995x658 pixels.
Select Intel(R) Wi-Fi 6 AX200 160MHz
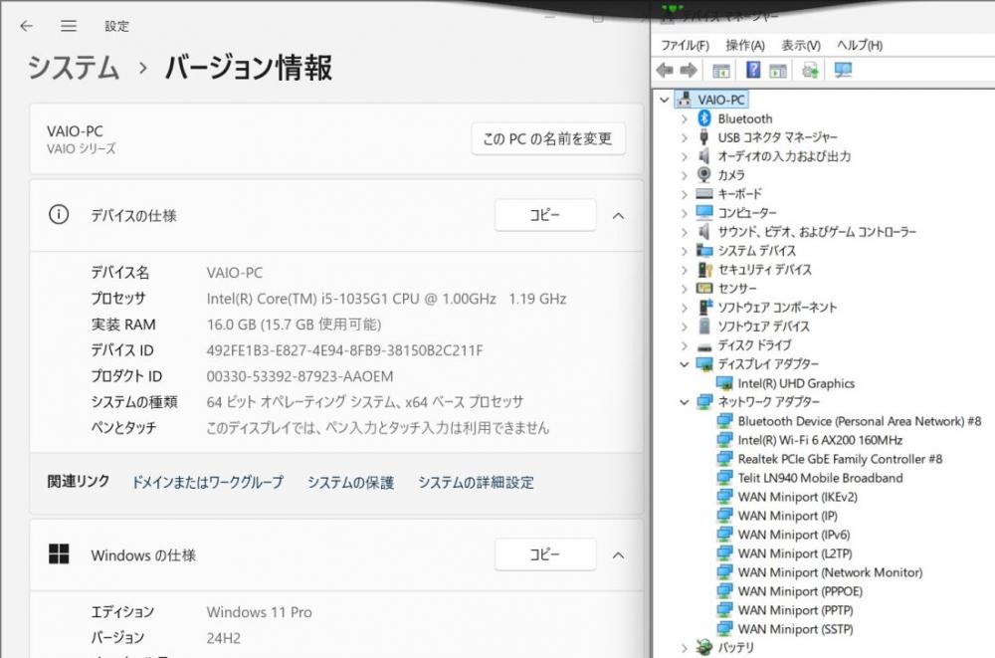coord(820,440)
